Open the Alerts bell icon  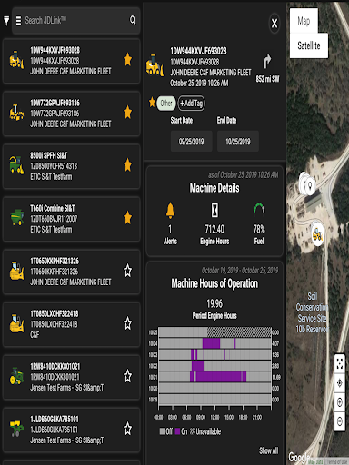tap(170, 210)
